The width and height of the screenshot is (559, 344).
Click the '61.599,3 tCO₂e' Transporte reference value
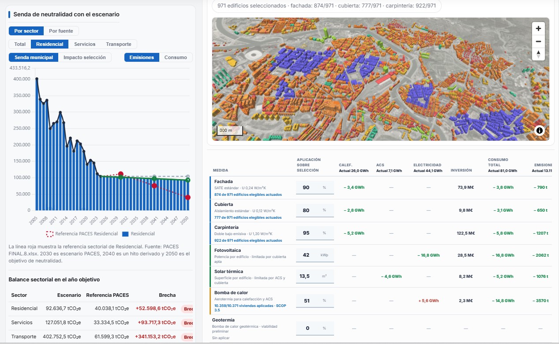[111, 337]
